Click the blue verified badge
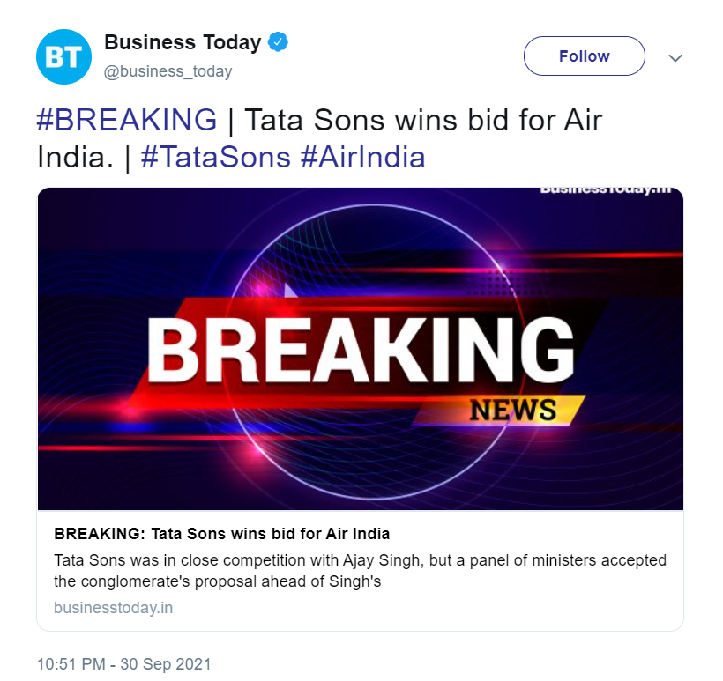The image size is (723, 681). tap(279, 41)
